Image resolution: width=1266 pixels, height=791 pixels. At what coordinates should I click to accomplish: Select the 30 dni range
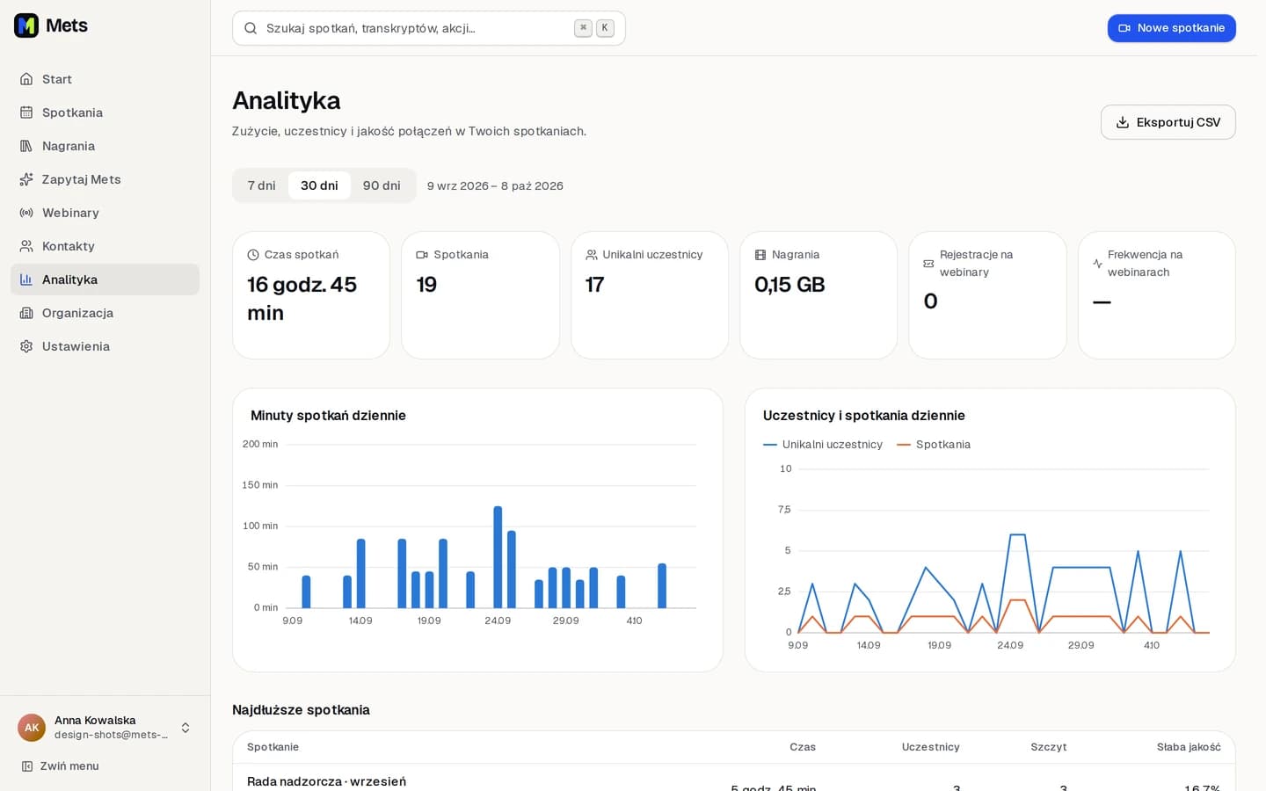click(x=319, y=185)
